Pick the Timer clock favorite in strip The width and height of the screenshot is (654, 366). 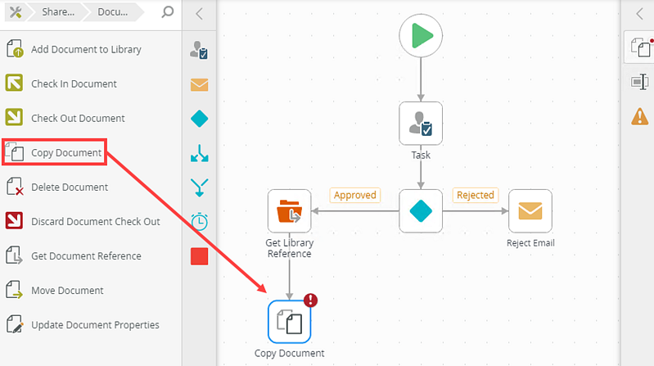pos(200,222)
